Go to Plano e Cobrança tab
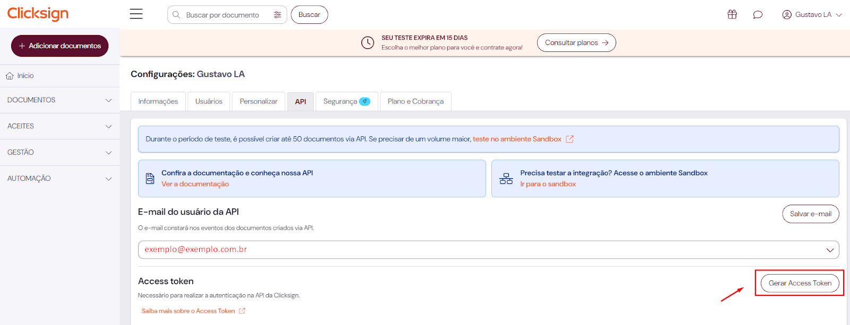The width and height of the screenshot is (850, 325). [x=415, y=101]
